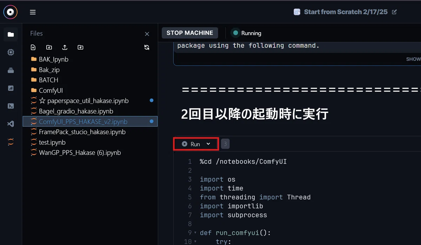Open the BATCH folder
Viewport: 421px width, 245px height.
point(90,80)
